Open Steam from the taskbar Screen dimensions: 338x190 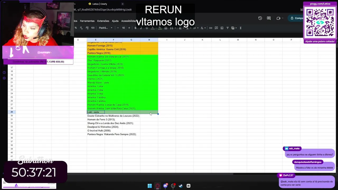[181, 186]
